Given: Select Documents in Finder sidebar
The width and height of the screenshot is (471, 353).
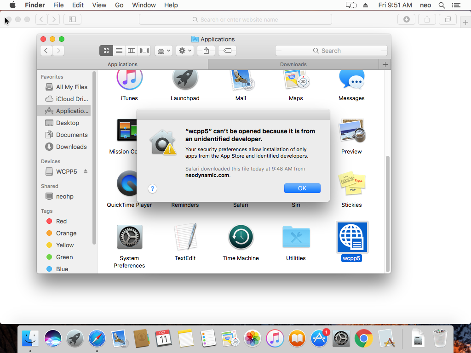Looking at the screenshot, I should coord(64,135).
